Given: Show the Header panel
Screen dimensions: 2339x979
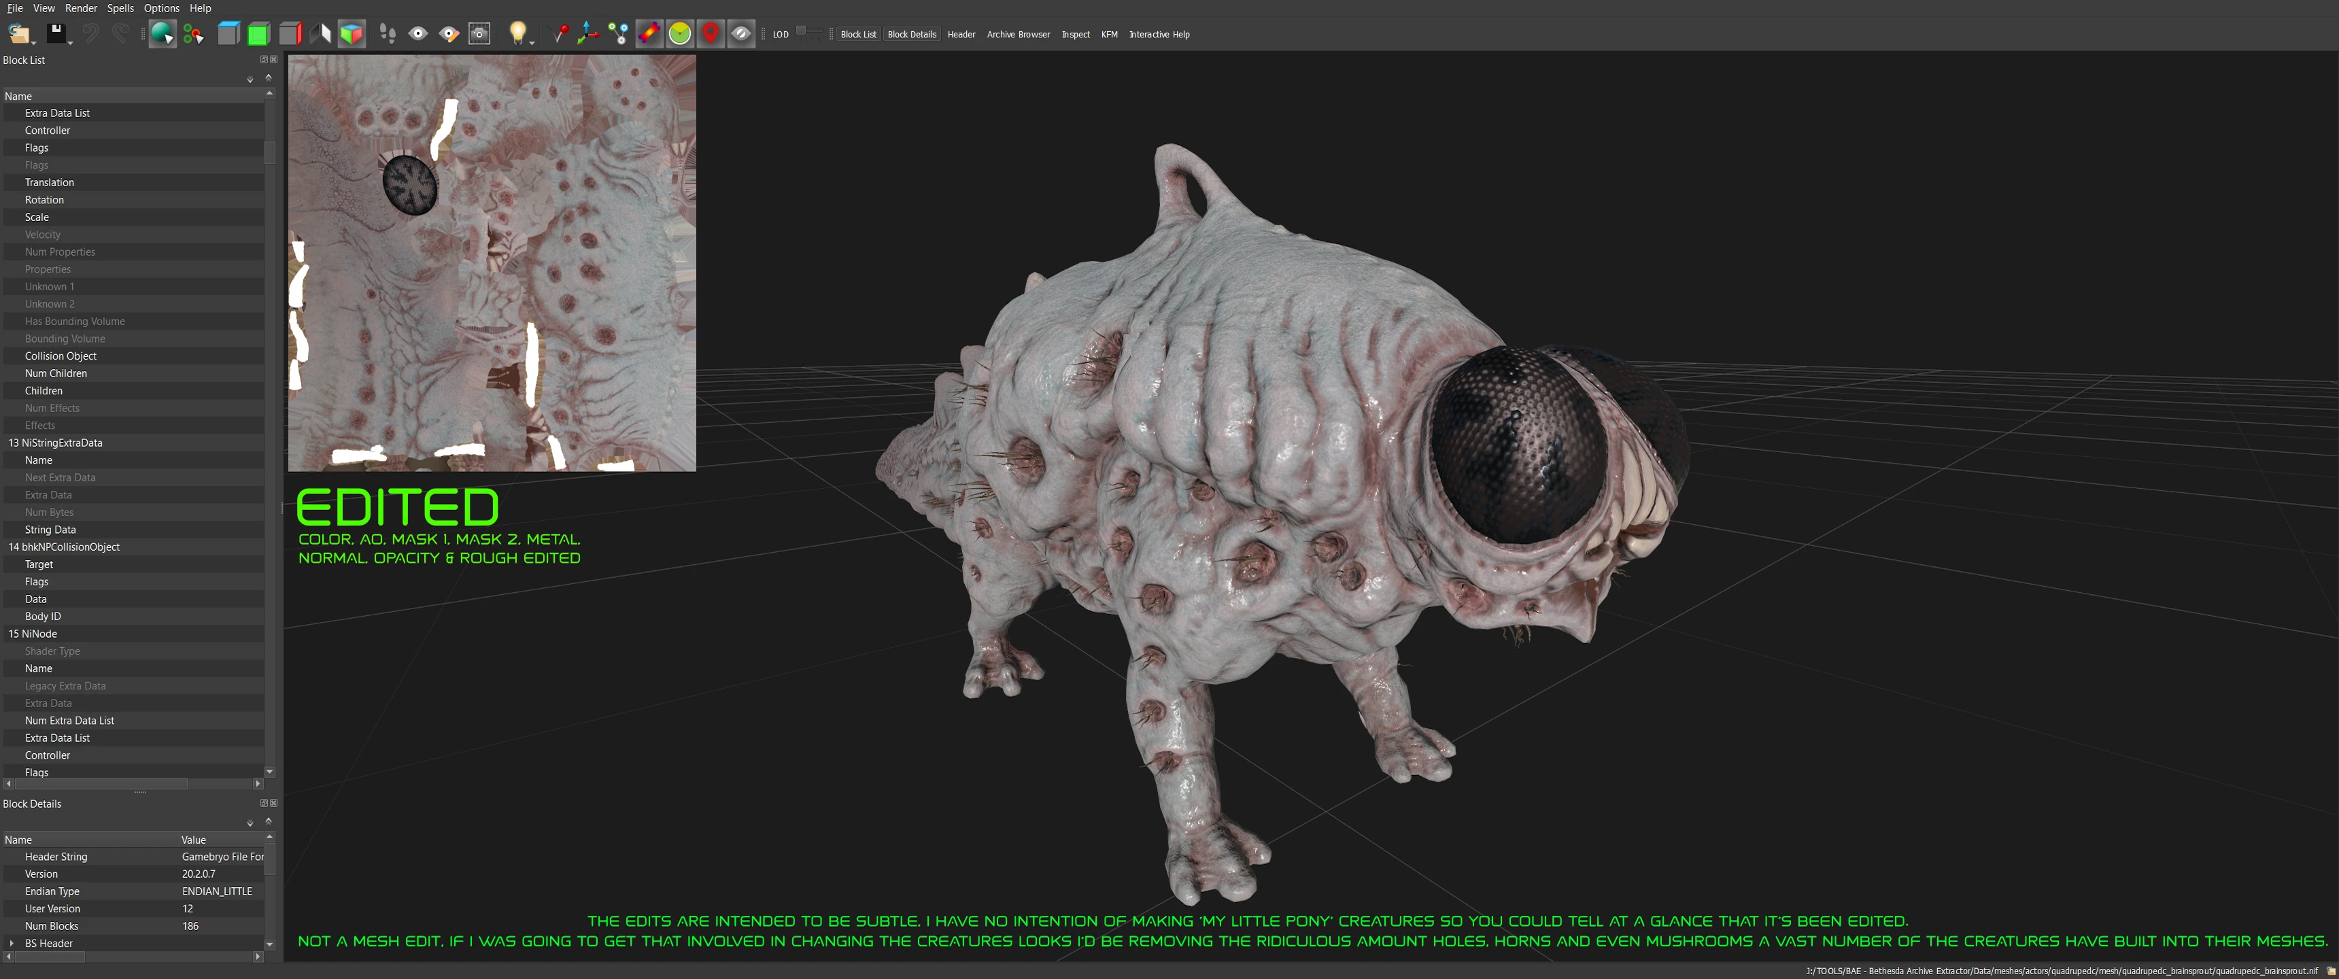Looking at the screenshot, I should 961,35.
